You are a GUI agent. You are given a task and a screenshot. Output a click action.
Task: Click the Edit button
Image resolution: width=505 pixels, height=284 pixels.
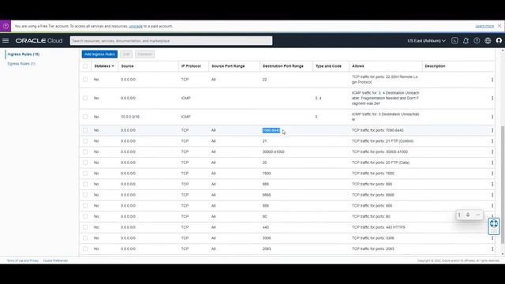pos(126,54)
